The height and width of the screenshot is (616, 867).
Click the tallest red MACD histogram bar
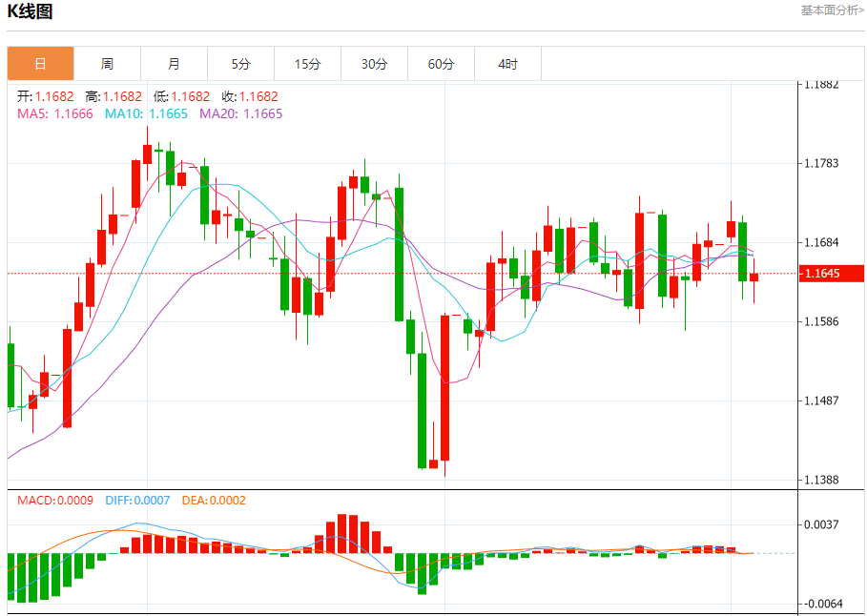341,534
